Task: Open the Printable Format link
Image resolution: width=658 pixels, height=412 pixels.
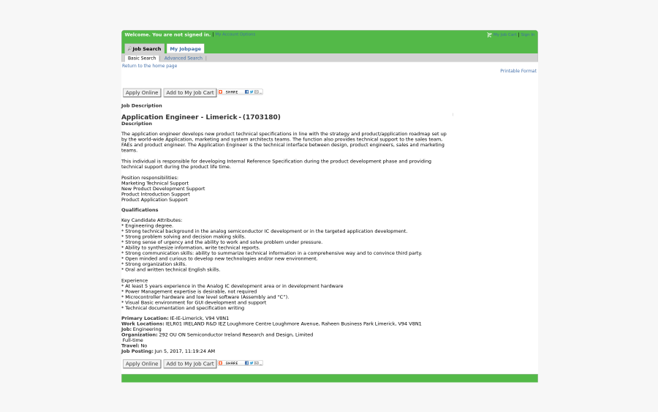Action: (518, 70)
